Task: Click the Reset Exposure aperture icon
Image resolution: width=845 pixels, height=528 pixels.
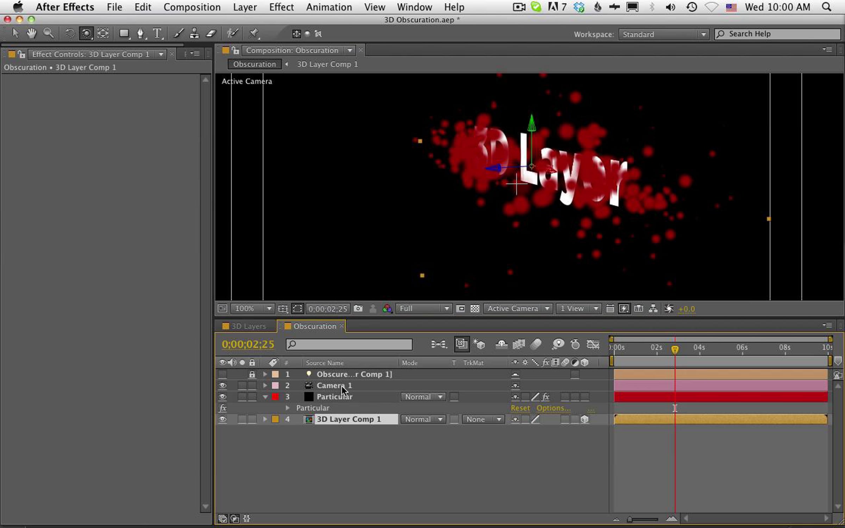Action: click(669, 309)
